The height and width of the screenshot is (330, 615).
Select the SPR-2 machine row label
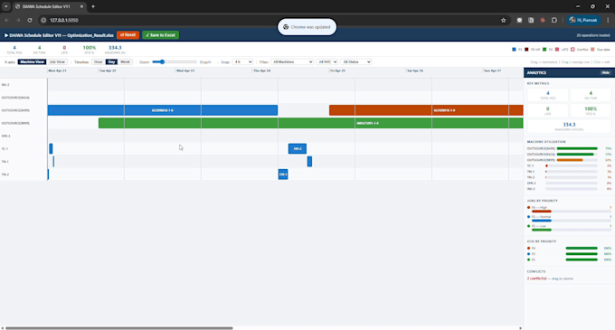(x=5, y=136)
